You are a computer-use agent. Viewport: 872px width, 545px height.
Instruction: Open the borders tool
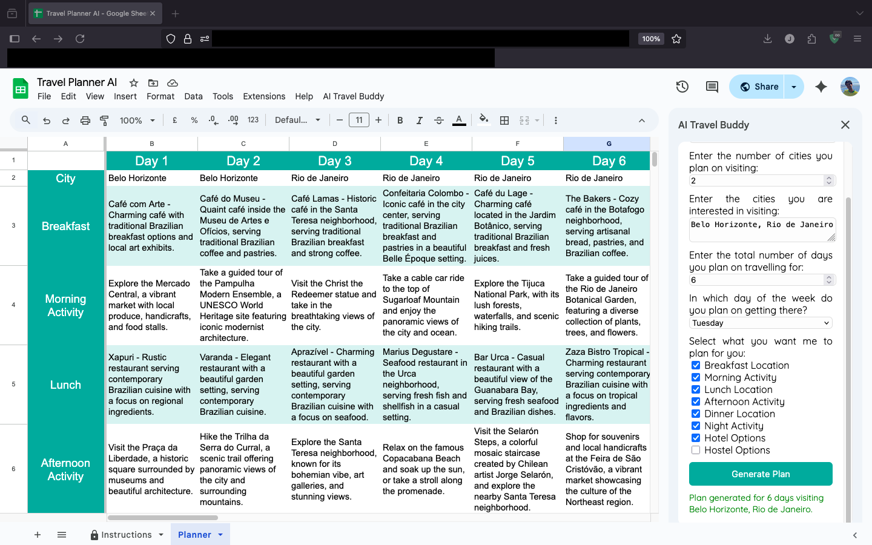(504, 121)
